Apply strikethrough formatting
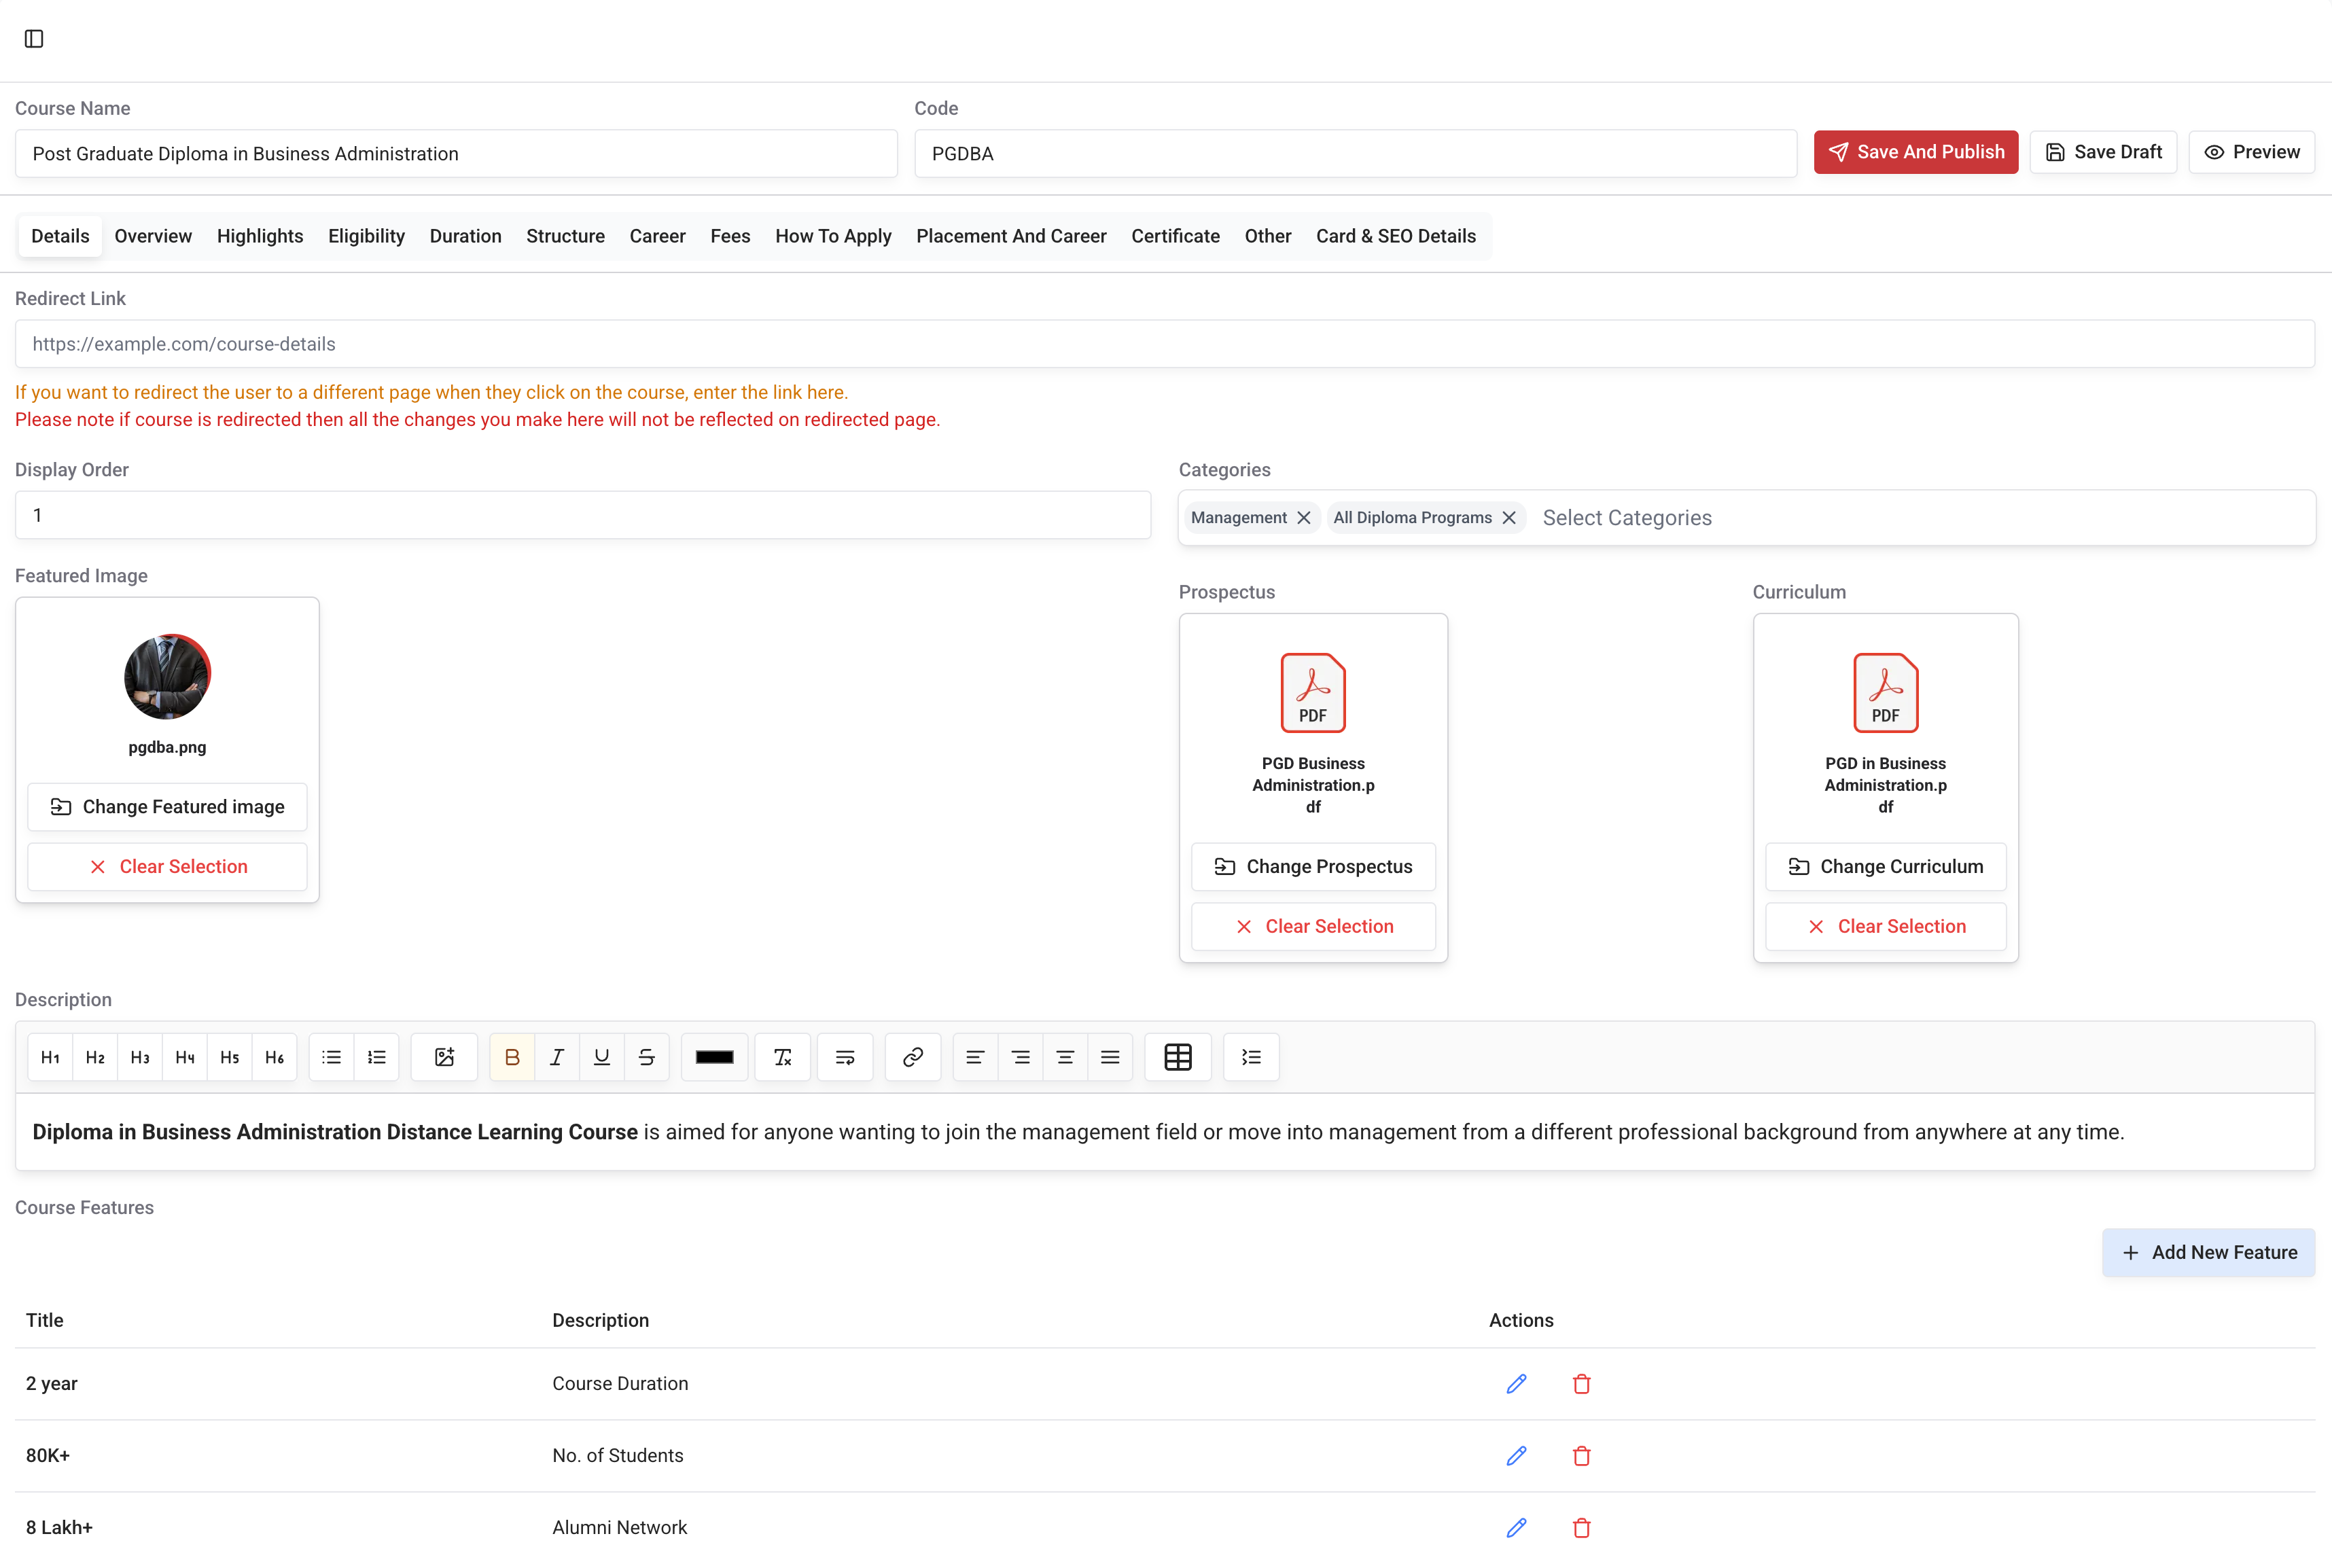This screenshot has width=2332, height=1568. tap(646, 1057)
